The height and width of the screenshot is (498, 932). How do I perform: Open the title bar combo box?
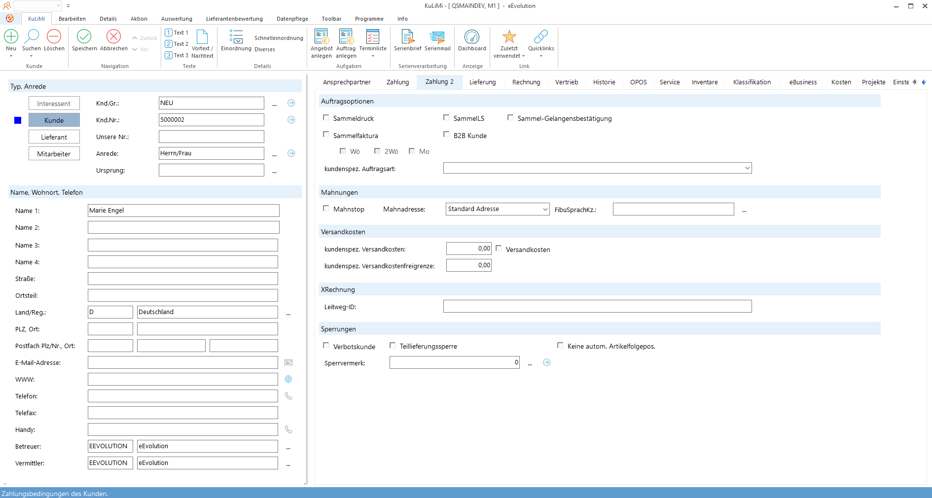coord(37,6)
